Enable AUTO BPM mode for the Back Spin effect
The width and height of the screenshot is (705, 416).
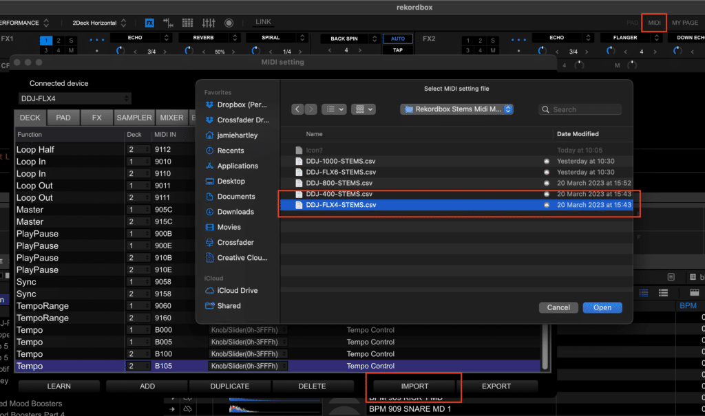pos(398,39)
